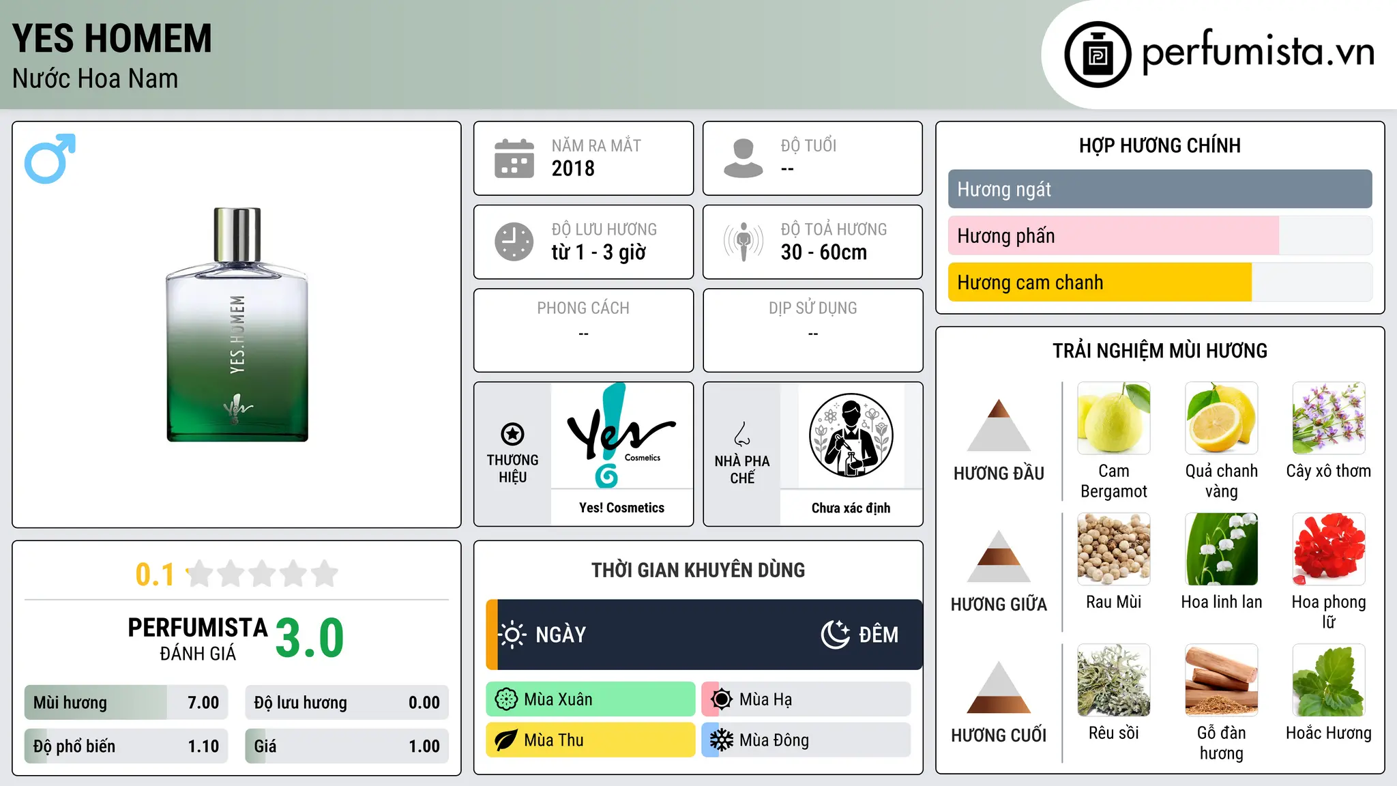Click the Hương phấn accord bar
The width and height of the screenshot is (1397, 786).
point(1160,235)
